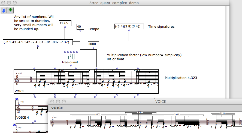Click the blue X lock on VOICE 4

coord(17,99)
